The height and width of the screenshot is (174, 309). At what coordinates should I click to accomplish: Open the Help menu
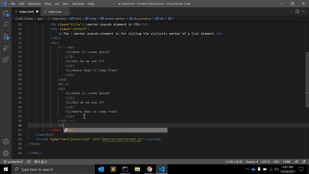[91, 4]
